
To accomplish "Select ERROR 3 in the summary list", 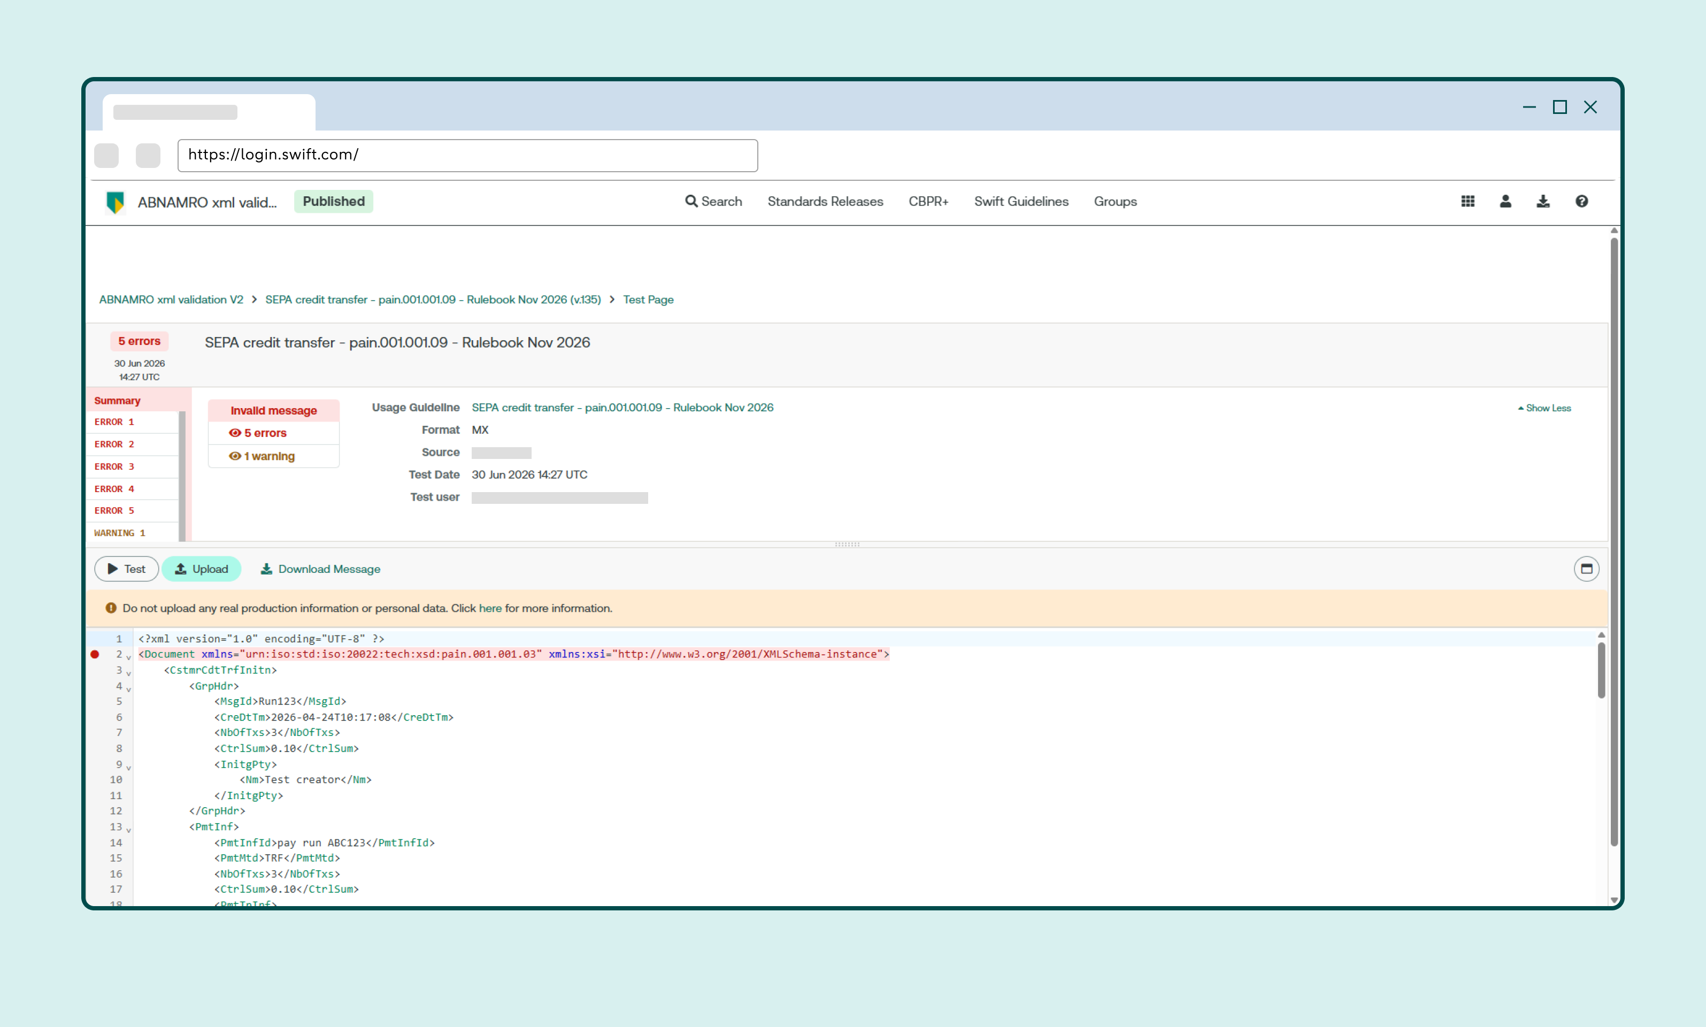I will [x=133, y=466].
